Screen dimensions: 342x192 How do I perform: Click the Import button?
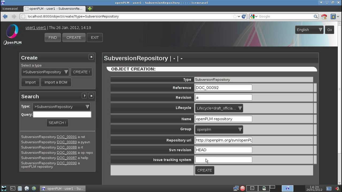coord(30,82)
